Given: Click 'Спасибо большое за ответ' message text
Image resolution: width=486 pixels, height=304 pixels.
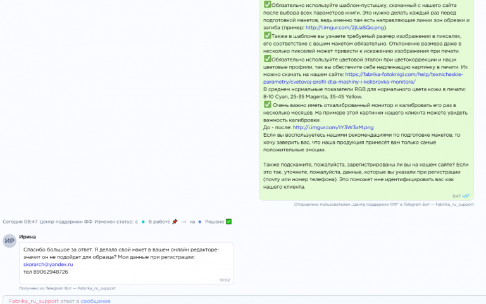Looking at the screenshot, I should (x=121, y=253).
